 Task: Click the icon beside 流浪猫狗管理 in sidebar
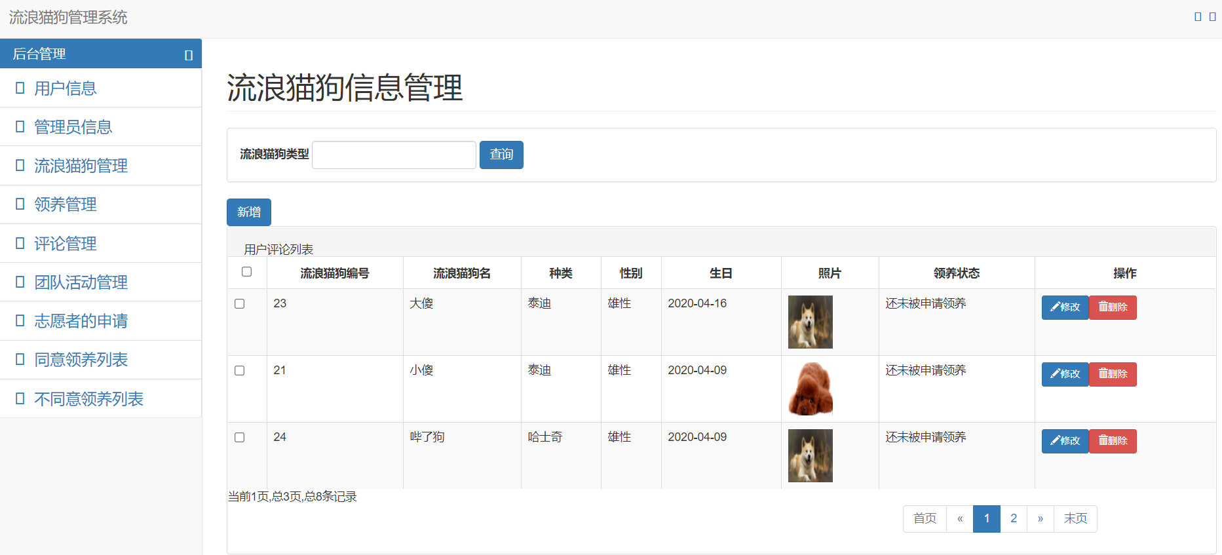point(20,165)
